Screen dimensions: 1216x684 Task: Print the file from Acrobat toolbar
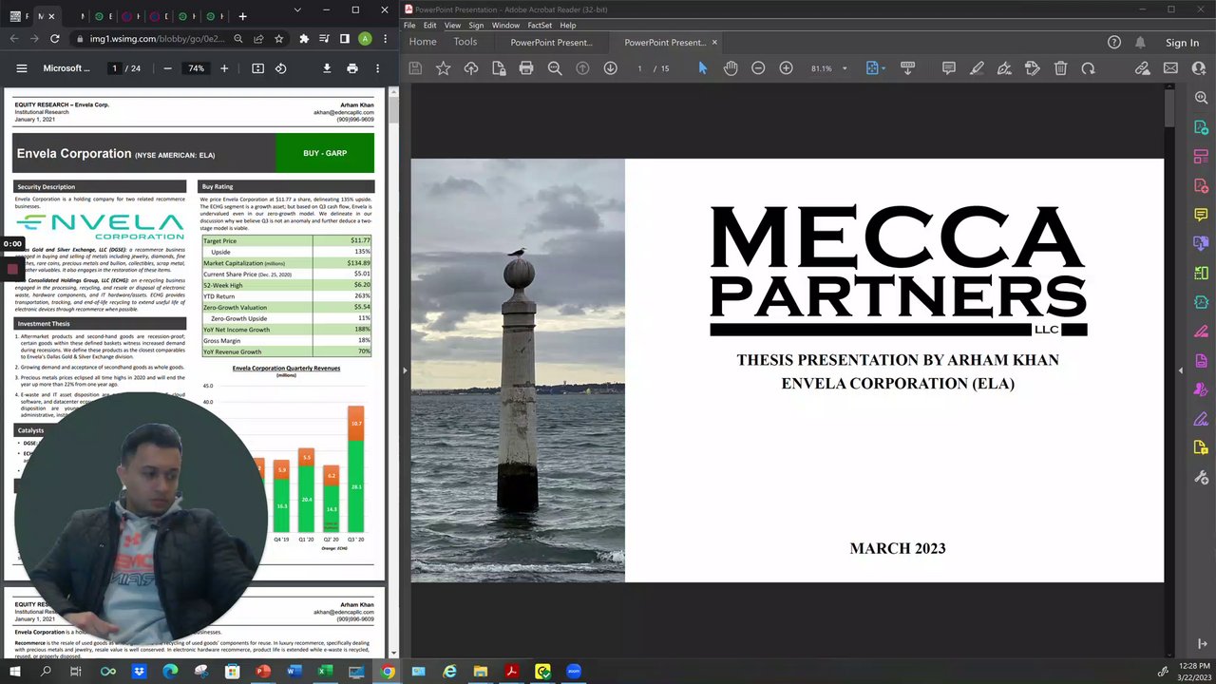pyautogui.click(x=526, y=68)
